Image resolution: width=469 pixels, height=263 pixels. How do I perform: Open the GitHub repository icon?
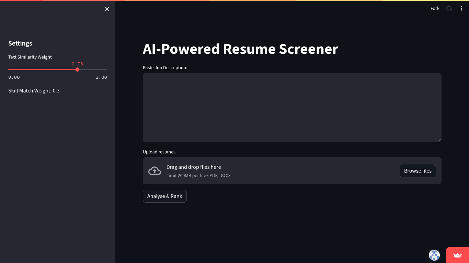point(449,8)
